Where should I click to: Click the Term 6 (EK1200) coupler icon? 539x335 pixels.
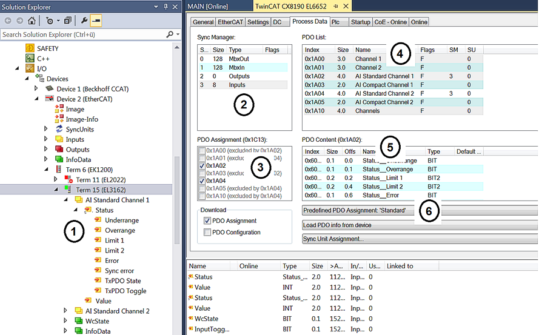click(x=59, y=170)
